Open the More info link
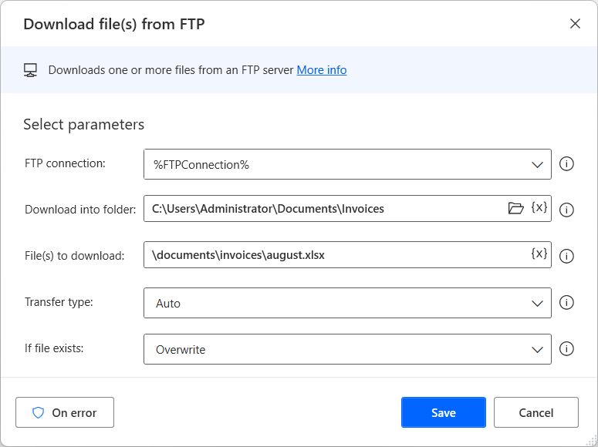 tap(322, 70)
